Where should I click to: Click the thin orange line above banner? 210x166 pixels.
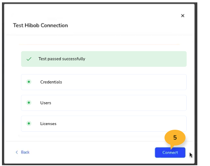(99, 45)
